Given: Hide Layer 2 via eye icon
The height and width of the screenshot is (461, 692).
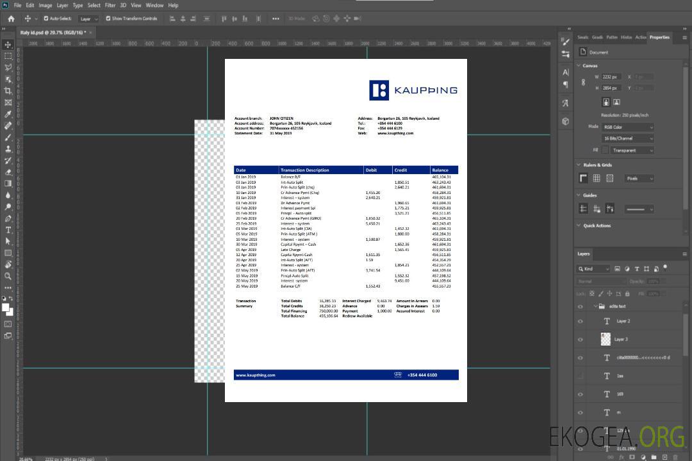Looking at the screenshot, I should 581,321.
